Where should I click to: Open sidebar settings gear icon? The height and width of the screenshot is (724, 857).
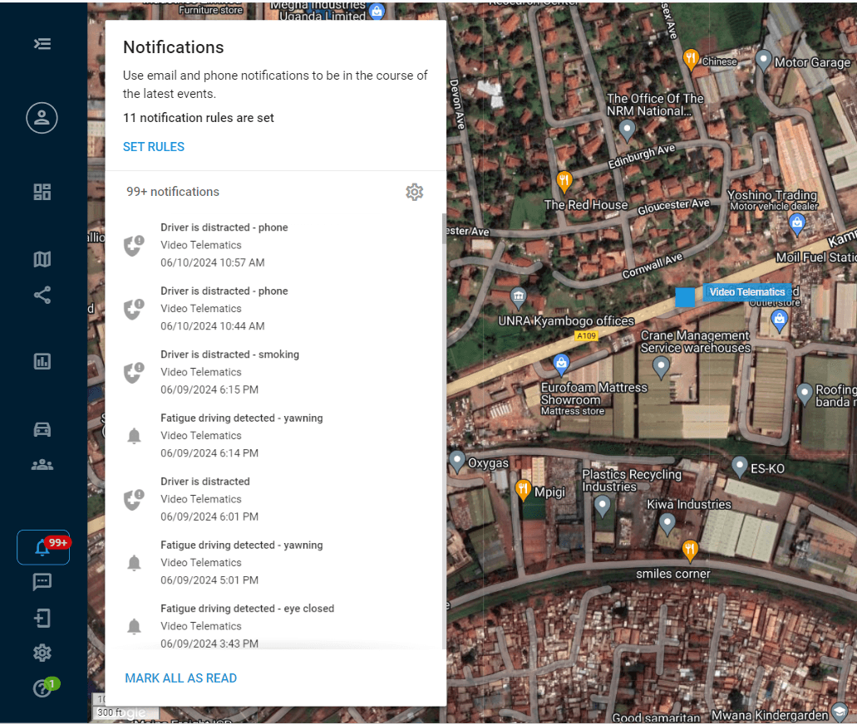click(x=42, y=653)
